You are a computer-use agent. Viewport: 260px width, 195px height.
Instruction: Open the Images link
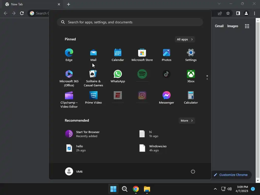point(233,26)
